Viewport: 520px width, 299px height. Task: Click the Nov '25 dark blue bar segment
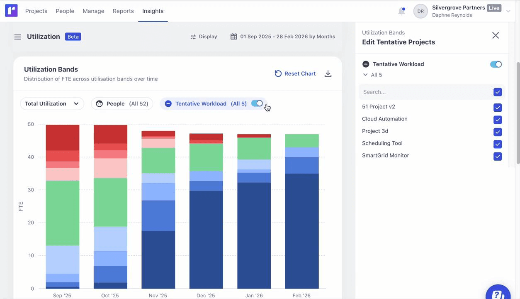tap(158, 260)
